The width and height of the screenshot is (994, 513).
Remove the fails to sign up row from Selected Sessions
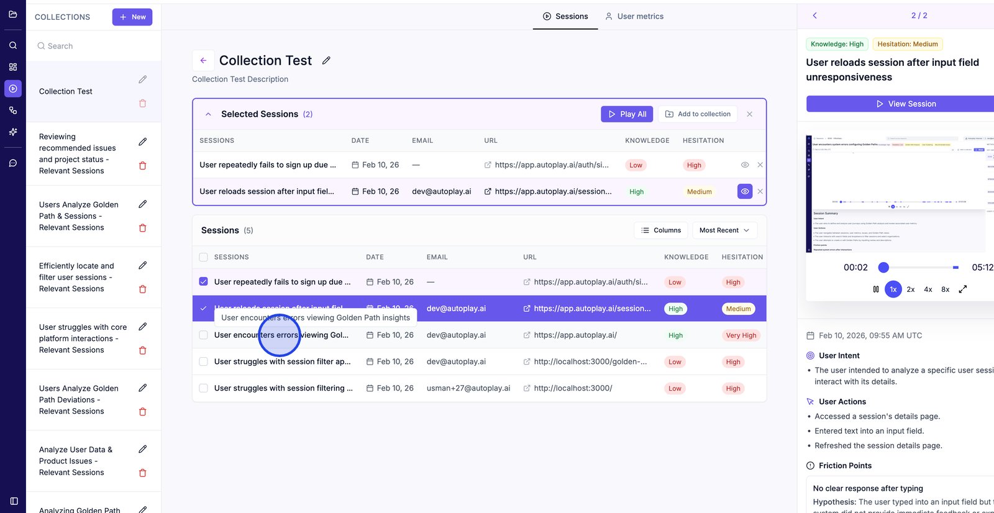(x=760, y=165)
